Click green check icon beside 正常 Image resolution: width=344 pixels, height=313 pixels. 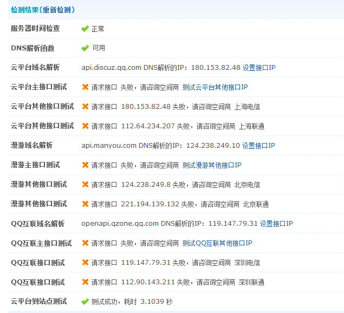(85, 29)
